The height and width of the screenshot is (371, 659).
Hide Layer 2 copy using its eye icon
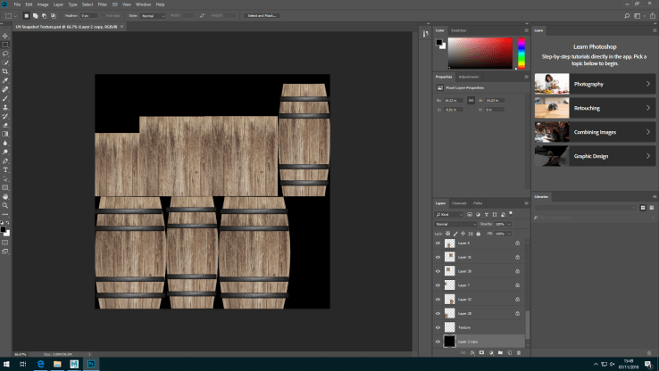click(438, 342)
